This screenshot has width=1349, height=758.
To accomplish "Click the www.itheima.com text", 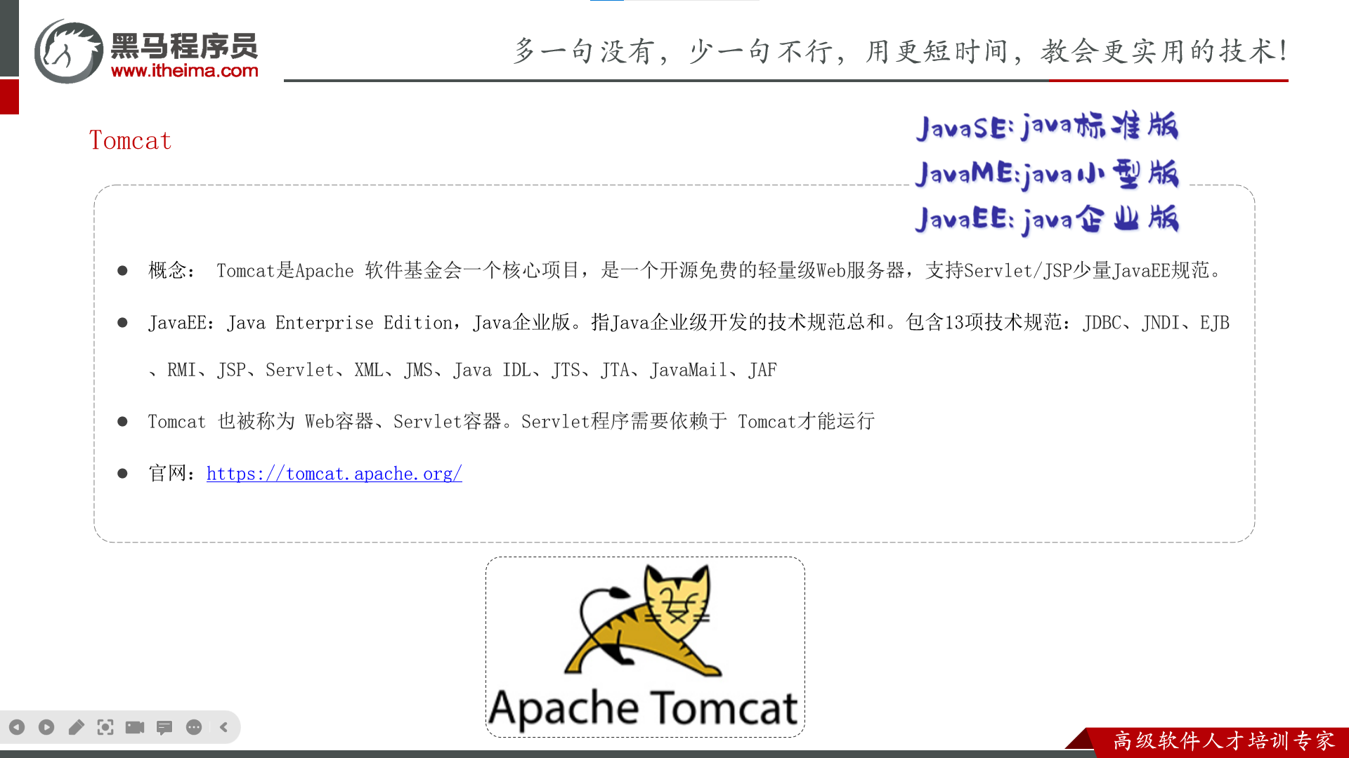I will tap(185, 71).
